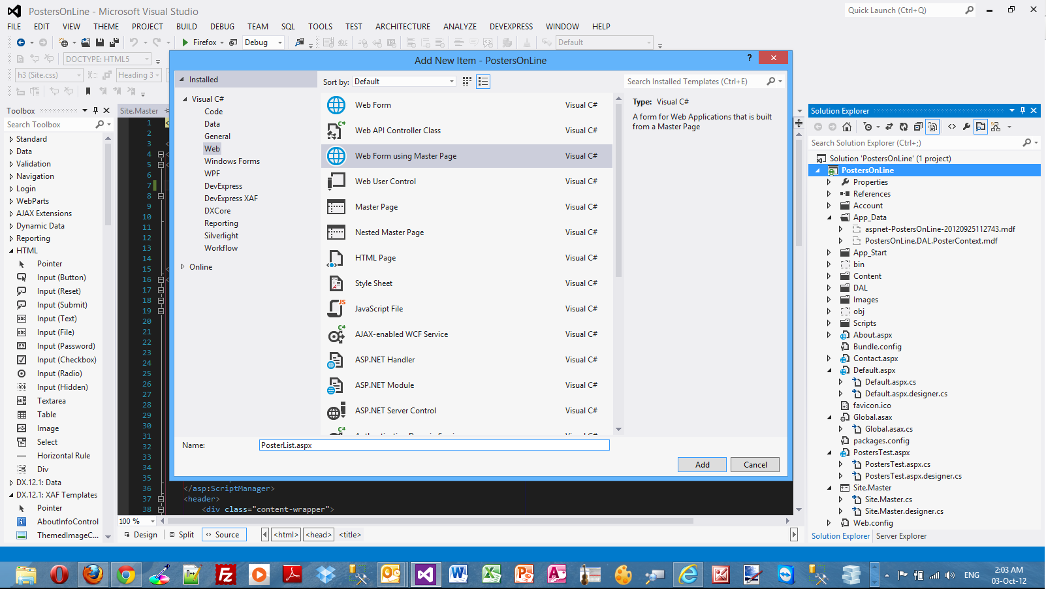Select Web.config in Solution Explorer
Image resolution: width=1046 pixels, height=589 pixels.
pos(873,523)
